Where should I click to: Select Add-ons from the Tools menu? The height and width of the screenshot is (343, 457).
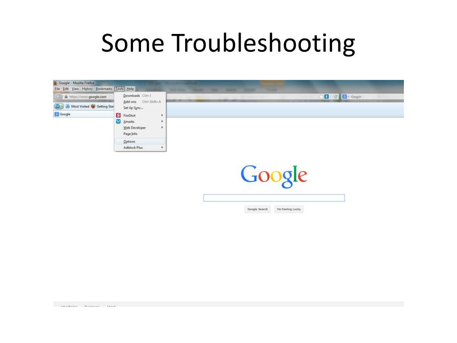point(140,102)
